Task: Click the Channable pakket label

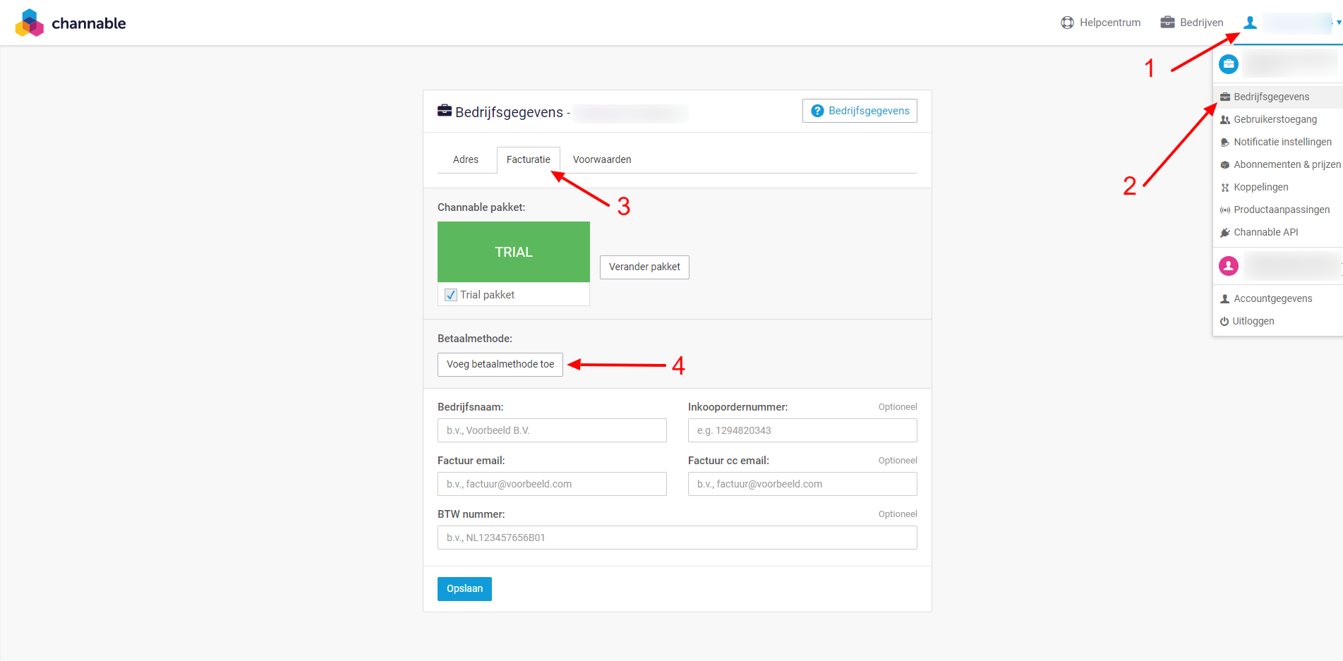Action: coord(481,207)
